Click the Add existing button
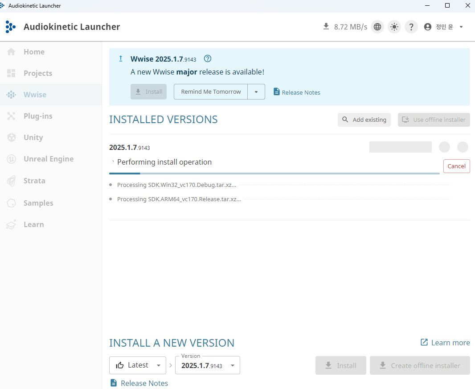475x389 pixels. [x=364, y=120]
